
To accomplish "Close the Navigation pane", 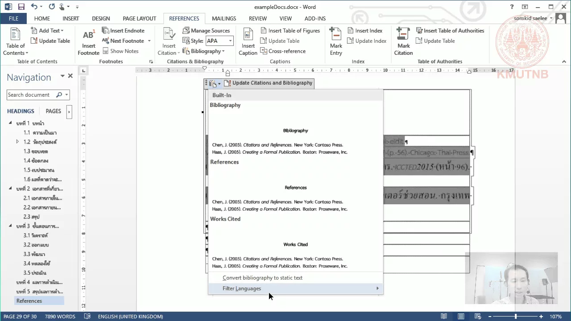I will [70, 76].
